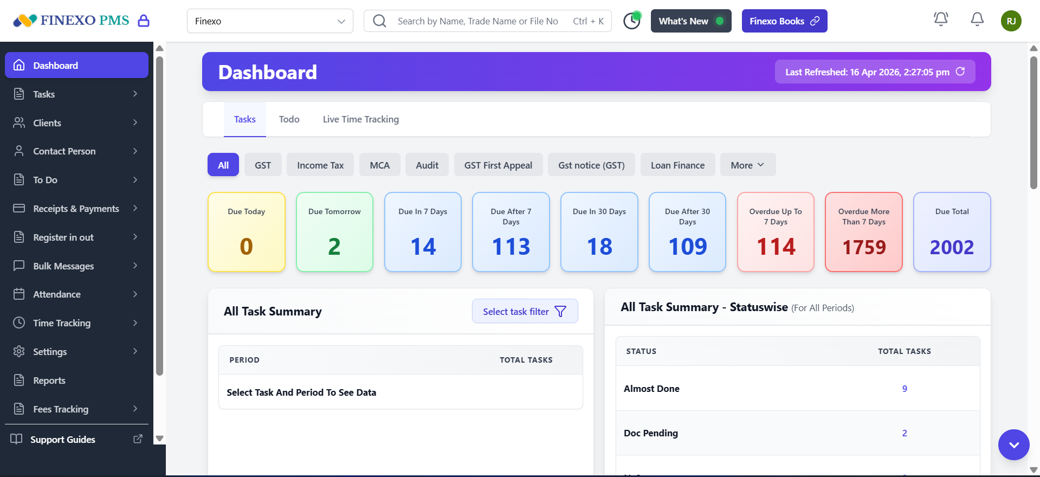Click the Reports document icon
1040x477 pixels.
coord(19,380)
